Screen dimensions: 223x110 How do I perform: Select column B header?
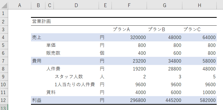38,5
